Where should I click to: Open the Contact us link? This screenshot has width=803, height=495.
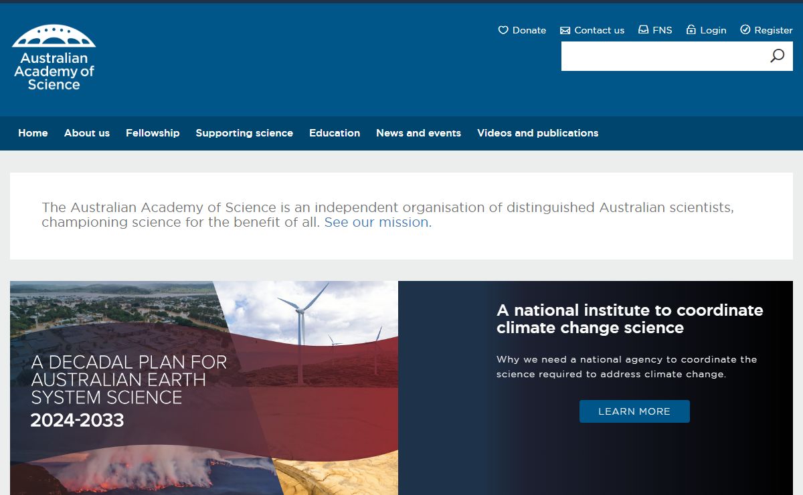pos(600,30)
